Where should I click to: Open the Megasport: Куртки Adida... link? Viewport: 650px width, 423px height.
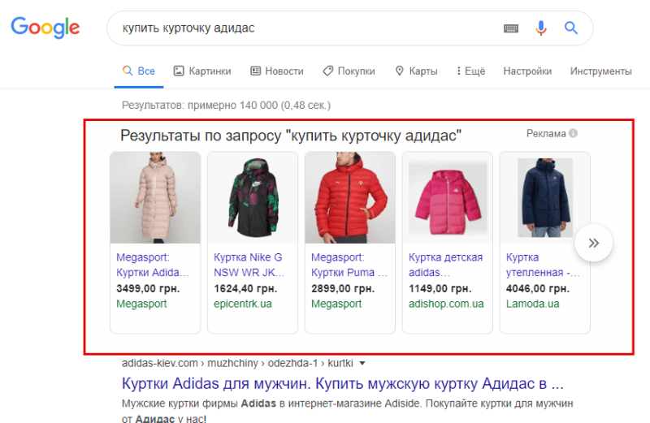(153, 265)
